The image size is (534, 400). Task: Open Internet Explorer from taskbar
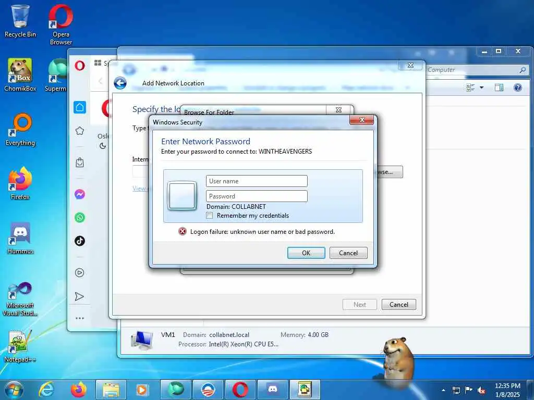pos(46,390)
